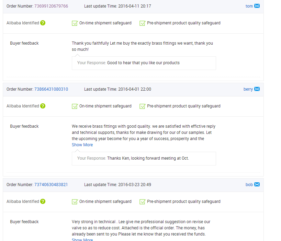Viewport: 281px width, 241px height.
Task: Click Pre-shipment quality checkmark in bob's order
Action: coord(142,202)
